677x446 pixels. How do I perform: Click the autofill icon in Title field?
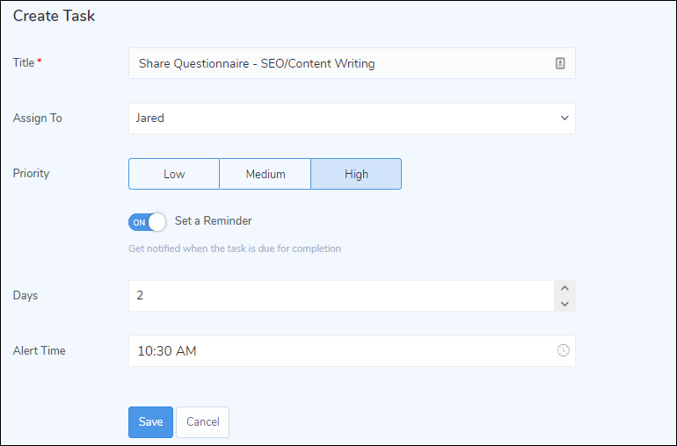560,63
